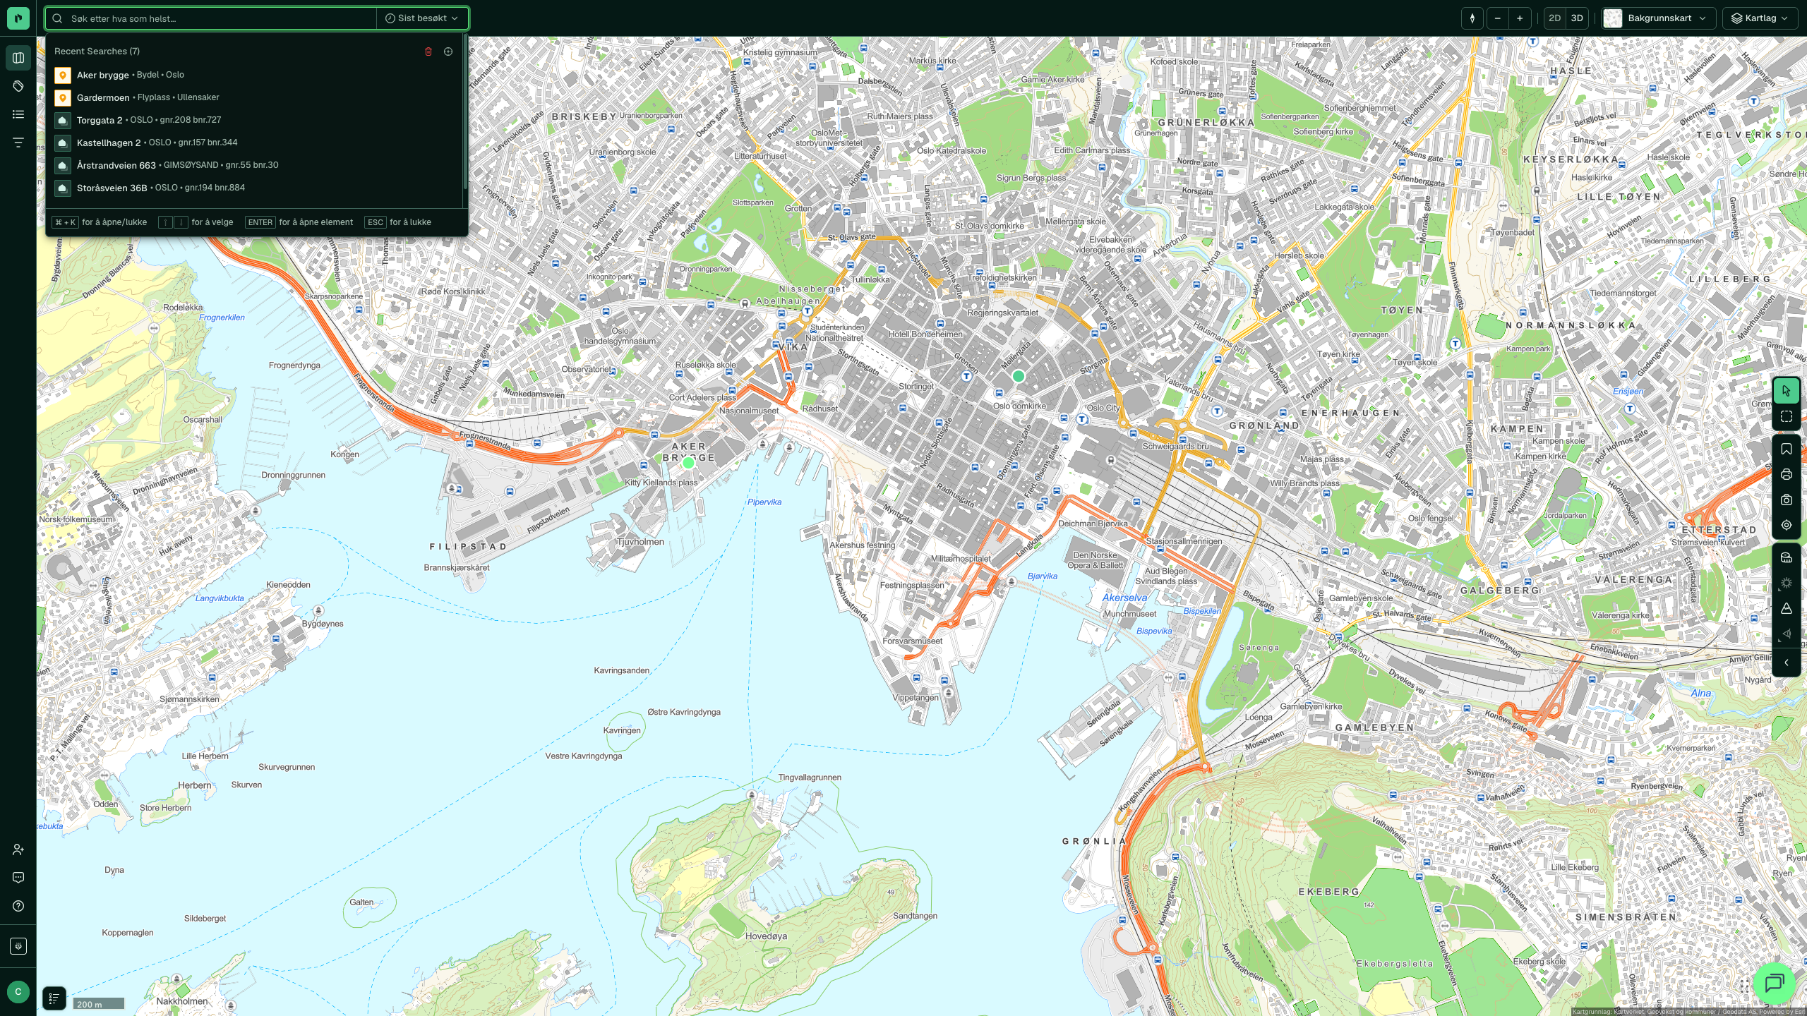1807x1016 pixels.
Task: Click the GRÜNERLØKKA map label
Action: (x=1206, y=123)
